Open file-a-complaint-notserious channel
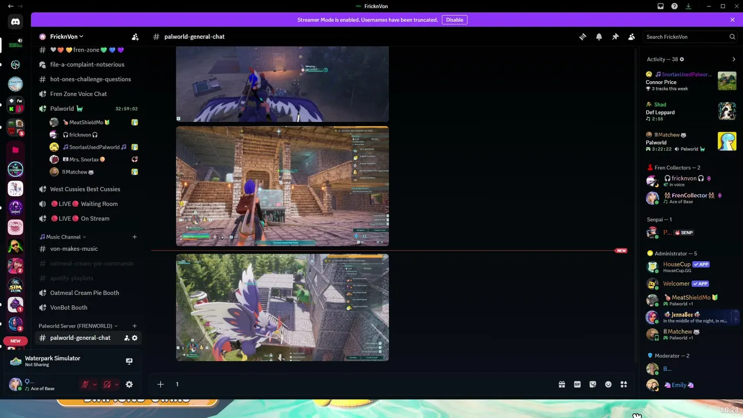 pos(88,64)
